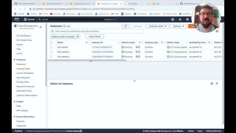Click the browser back arrow
This screenshot has width=236, height=133.
(x=15, y=9)
